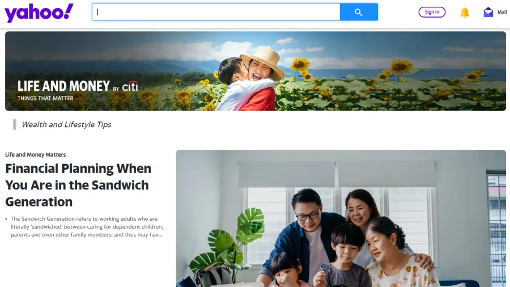The height and width of the screenshot is (287, 510).
Task: Click the word Generation in headline
Action: click(x=39, y=202)
